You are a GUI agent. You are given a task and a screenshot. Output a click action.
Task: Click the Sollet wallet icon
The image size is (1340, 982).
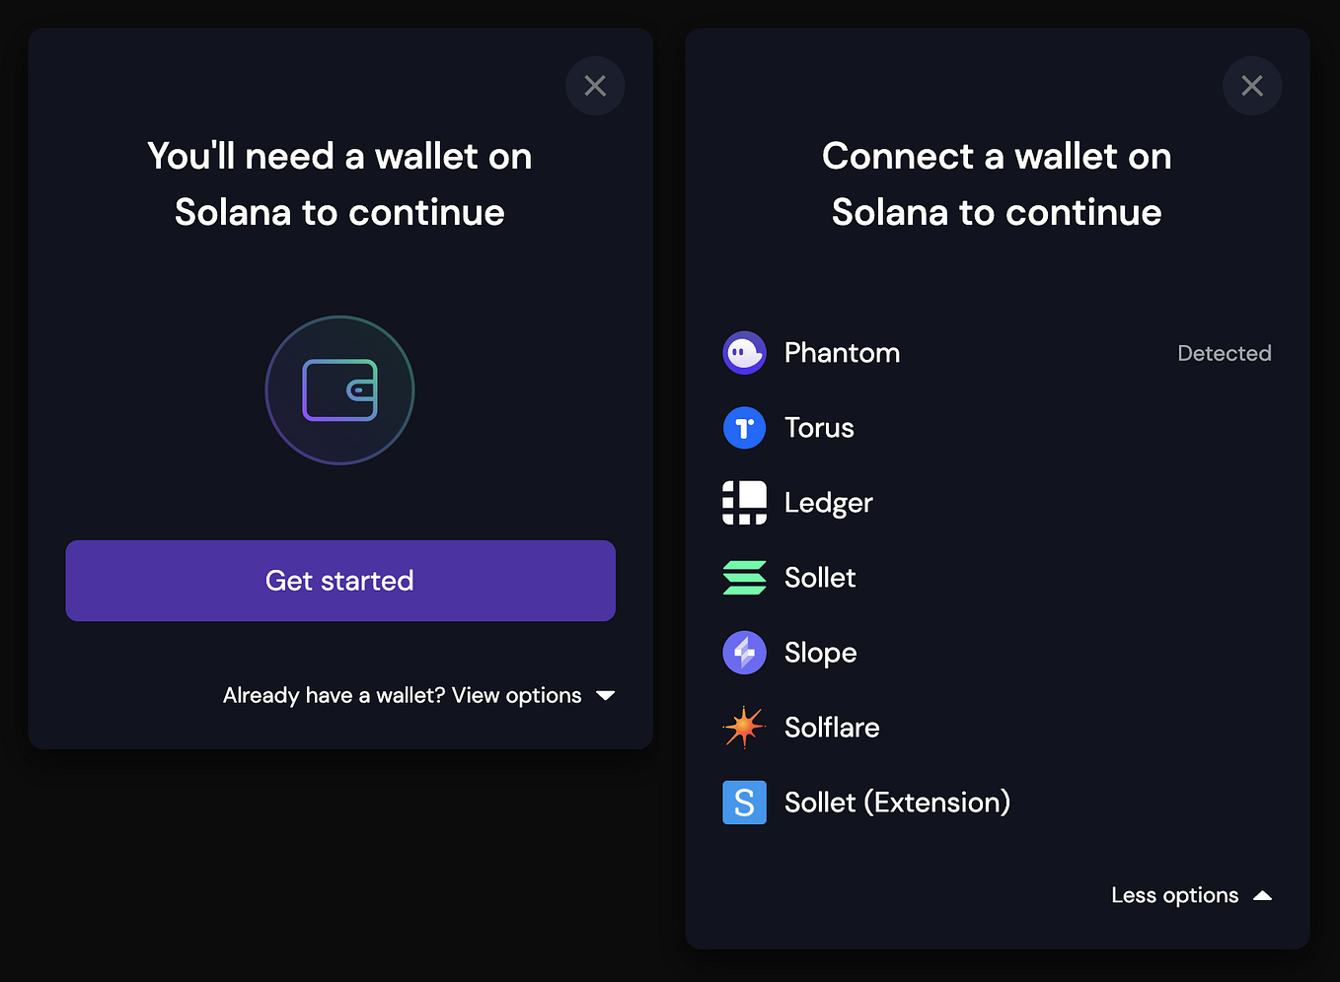coord(744,578)
